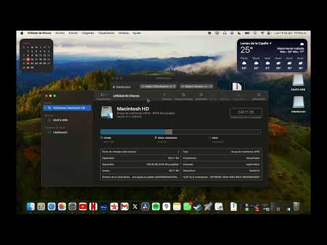
Task: Click the battery icon in the menu bar
Action: (x=247, y=33)
